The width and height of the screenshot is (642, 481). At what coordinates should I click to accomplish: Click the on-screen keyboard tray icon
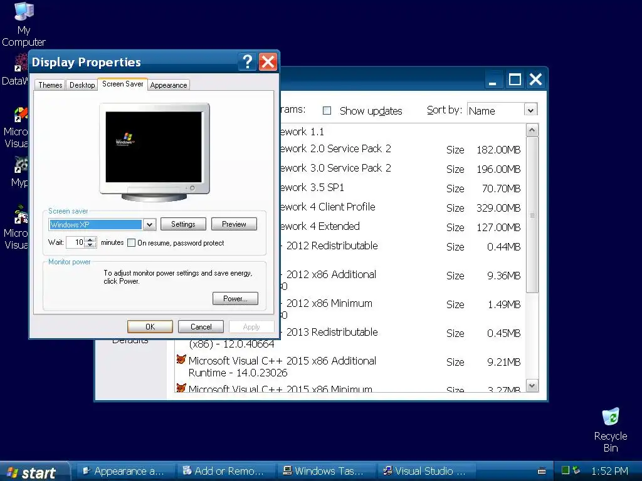(541, 471)
